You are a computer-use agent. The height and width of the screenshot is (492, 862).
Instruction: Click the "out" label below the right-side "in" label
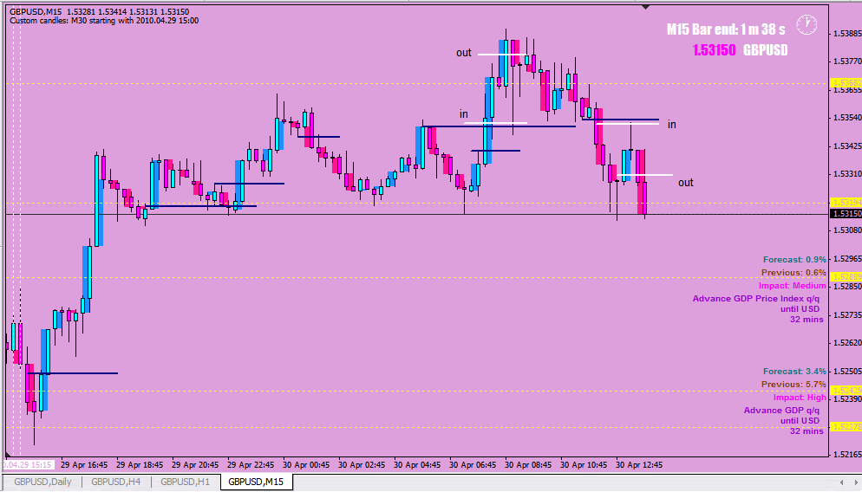coord(686,183)
